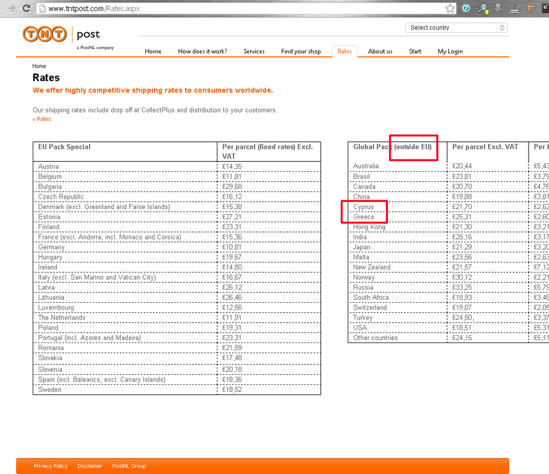The width and height of the screenshot is (549, 474).
Task: Click the page icon in the address bar
Action: 42,9
